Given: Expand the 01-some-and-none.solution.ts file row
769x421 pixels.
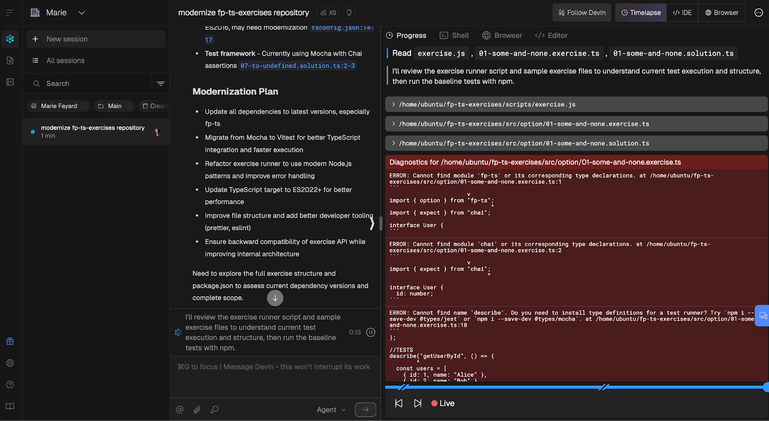Looking at the screenshot, I should [576, 143].
